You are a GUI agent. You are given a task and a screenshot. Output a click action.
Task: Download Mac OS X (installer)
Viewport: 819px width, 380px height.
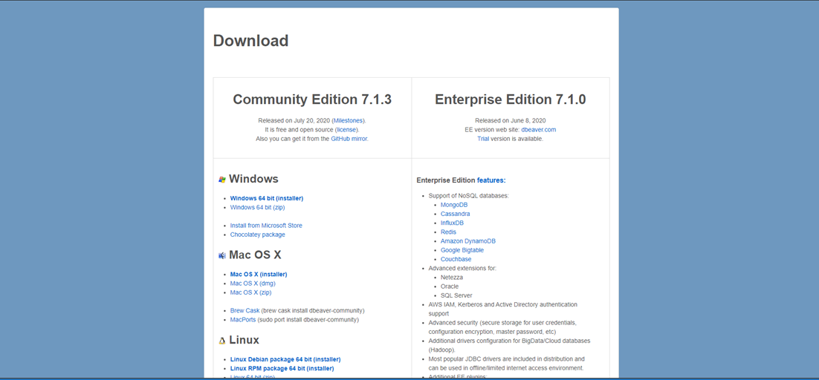click(x=259, y=274)
